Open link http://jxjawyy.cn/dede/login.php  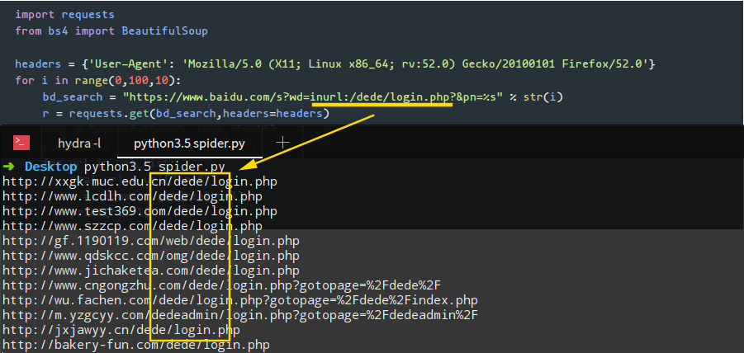point(121,330)
